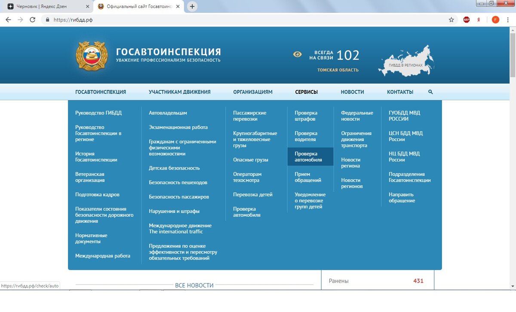Open Руководство ГИБДД link
Viewport: 516px width, 312px height.
tap(98, 113)
